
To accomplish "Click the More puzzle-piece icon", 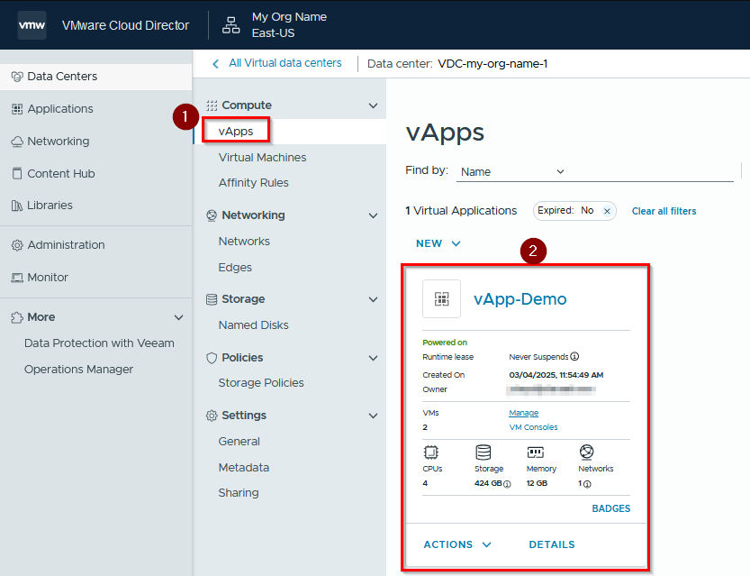I will click(17, 317).
